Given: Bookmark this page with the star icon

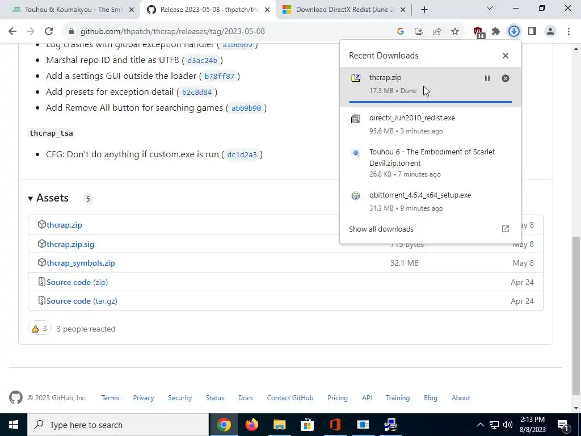Looking at the screenshot, I should point(455,32).
